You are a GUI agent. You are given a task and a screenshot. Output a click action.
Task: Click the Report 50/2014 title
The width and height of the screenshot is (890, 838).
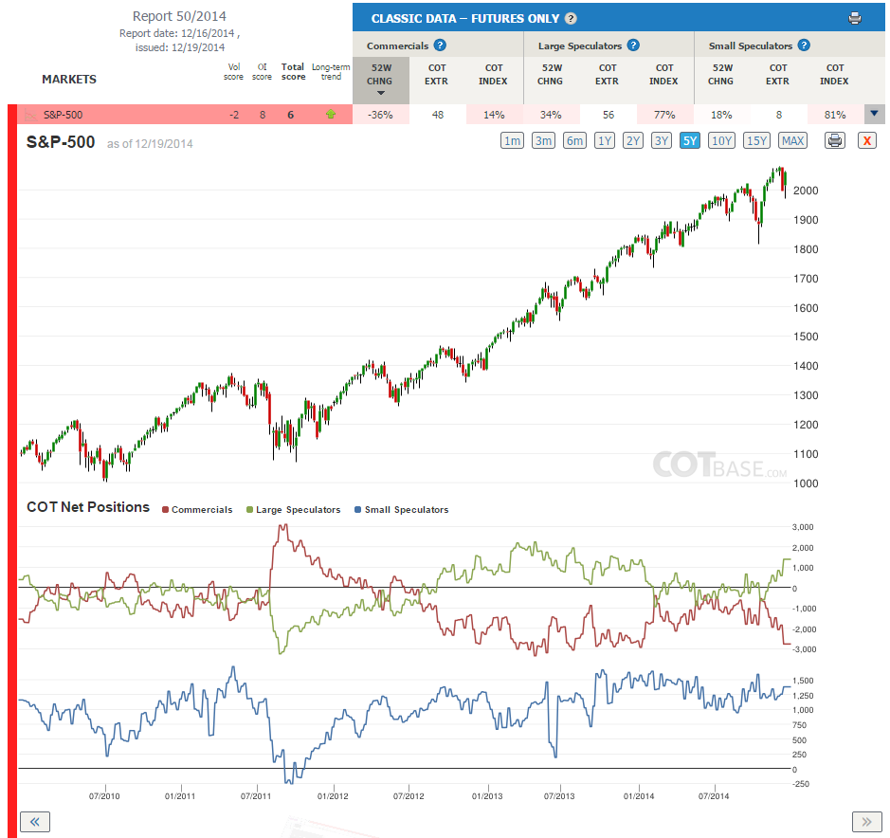click(179, 16)
